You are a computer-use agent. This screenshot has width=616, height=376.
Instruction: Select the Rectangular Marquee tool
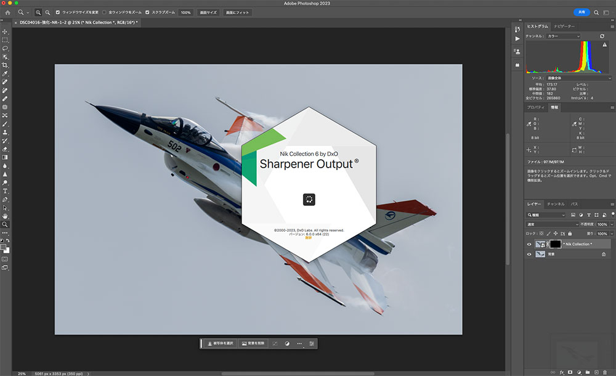(x=5, y=40)
